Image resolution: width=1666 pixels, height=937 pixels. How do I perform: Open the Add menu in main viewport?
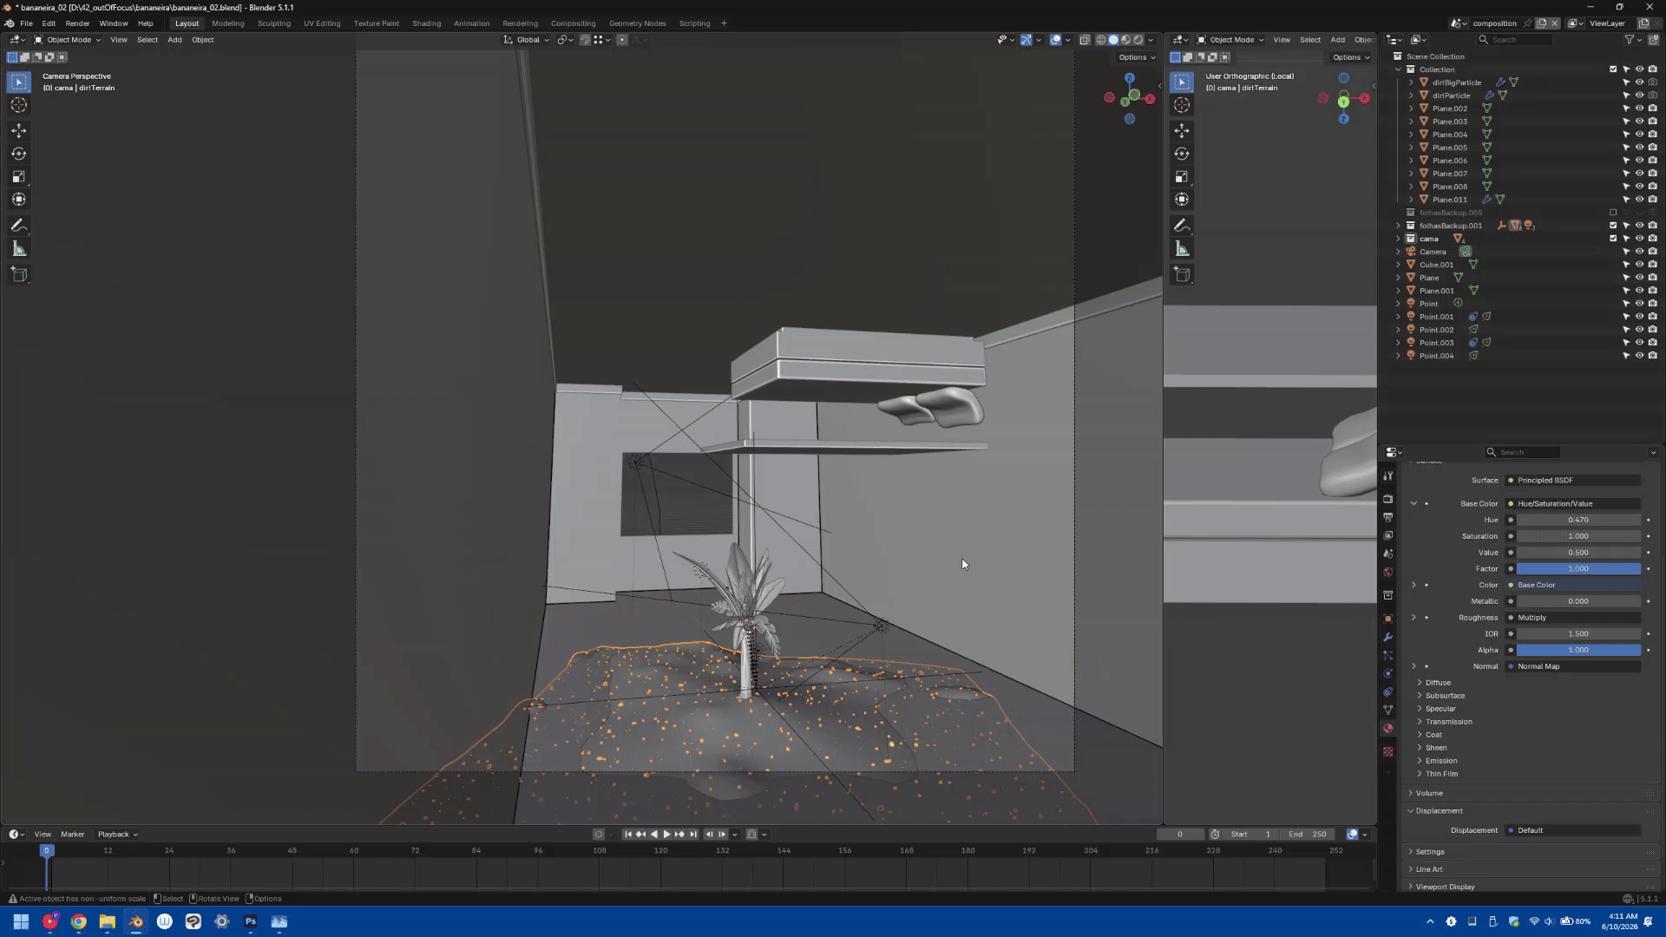[174, 40]
